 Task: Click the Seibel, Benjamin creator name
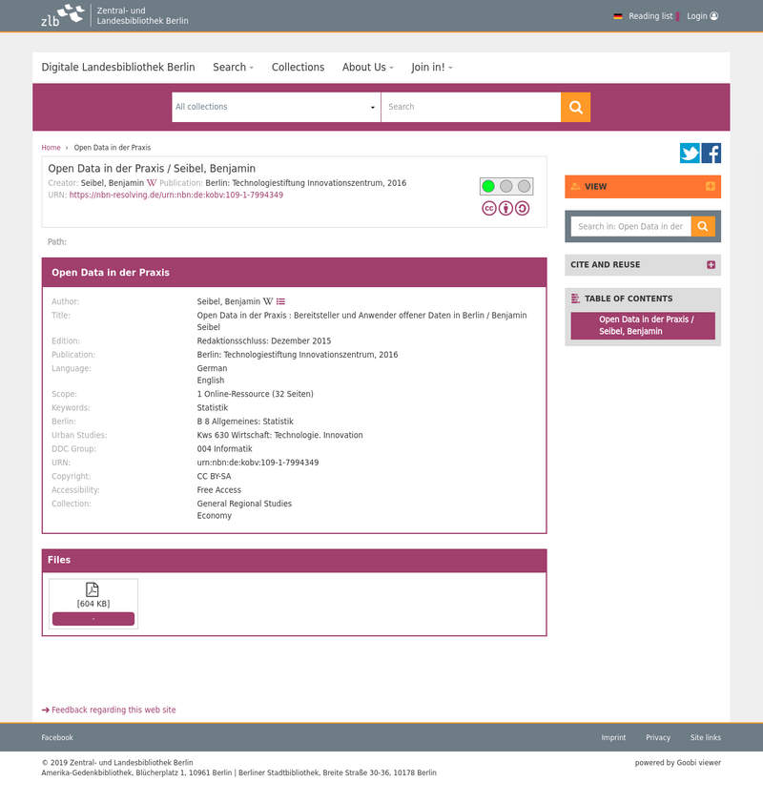click(x=113, y=183)
